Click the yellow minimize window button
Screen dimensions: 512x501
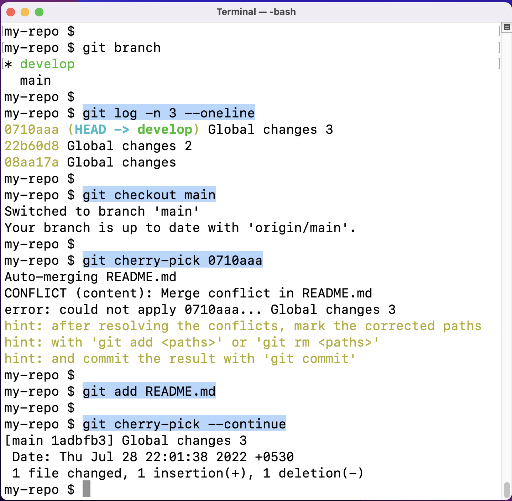tap(25, 12)
